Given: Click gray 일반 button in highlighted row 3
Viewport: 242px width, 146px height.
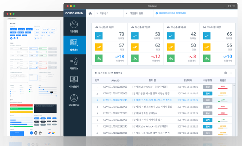Looking at the screenshot, I should point(207,100).
